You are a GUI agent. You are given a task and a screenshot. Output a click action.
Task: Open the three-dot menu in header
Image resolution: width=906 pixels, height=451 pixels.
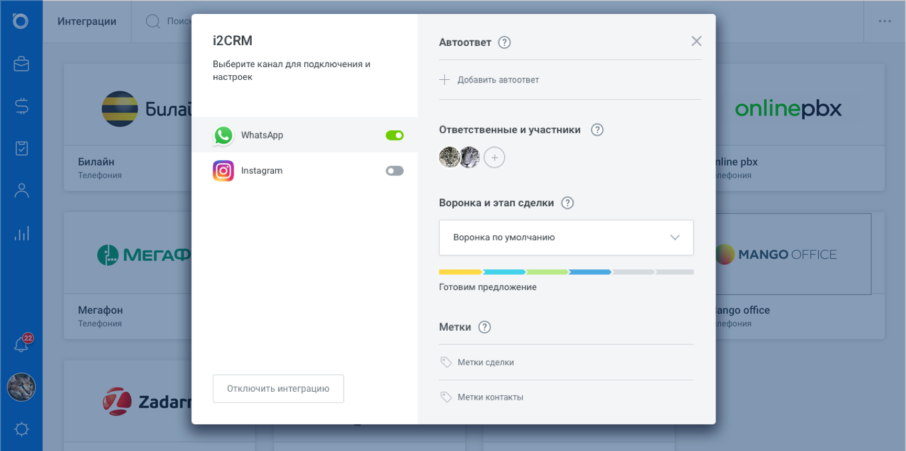click(x=885, y=21)
